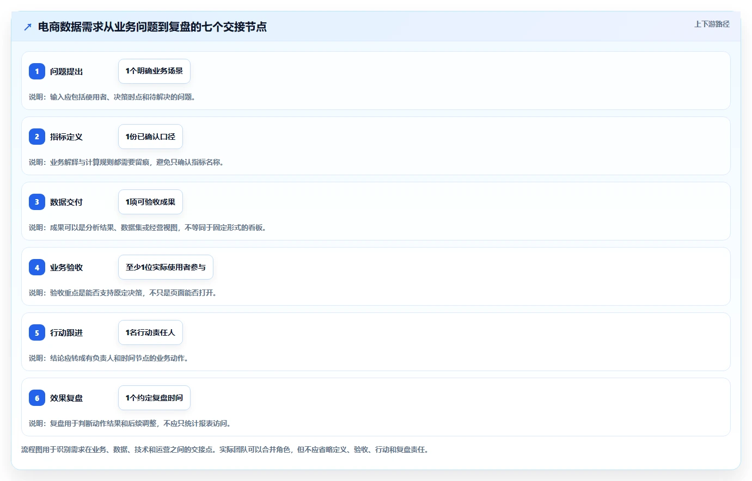The height and width of the screenshot is (481, 752).
Task: Click the 1名行动责任人 chip
Action: coord(150,332)
